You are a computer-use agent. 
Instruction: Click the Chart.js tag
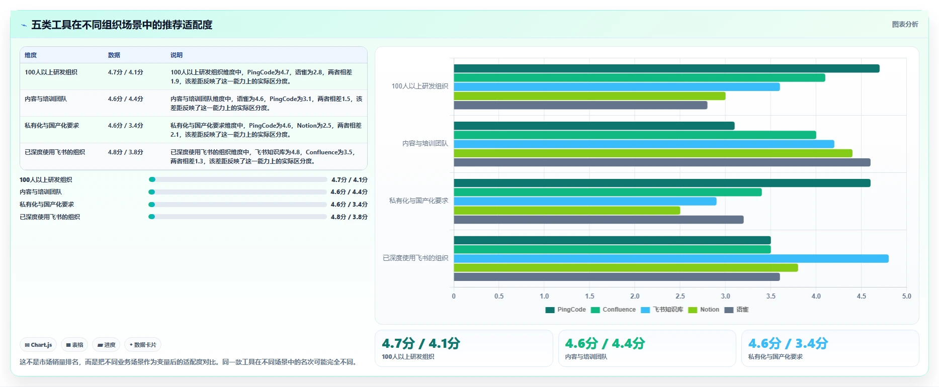(38, 345)
